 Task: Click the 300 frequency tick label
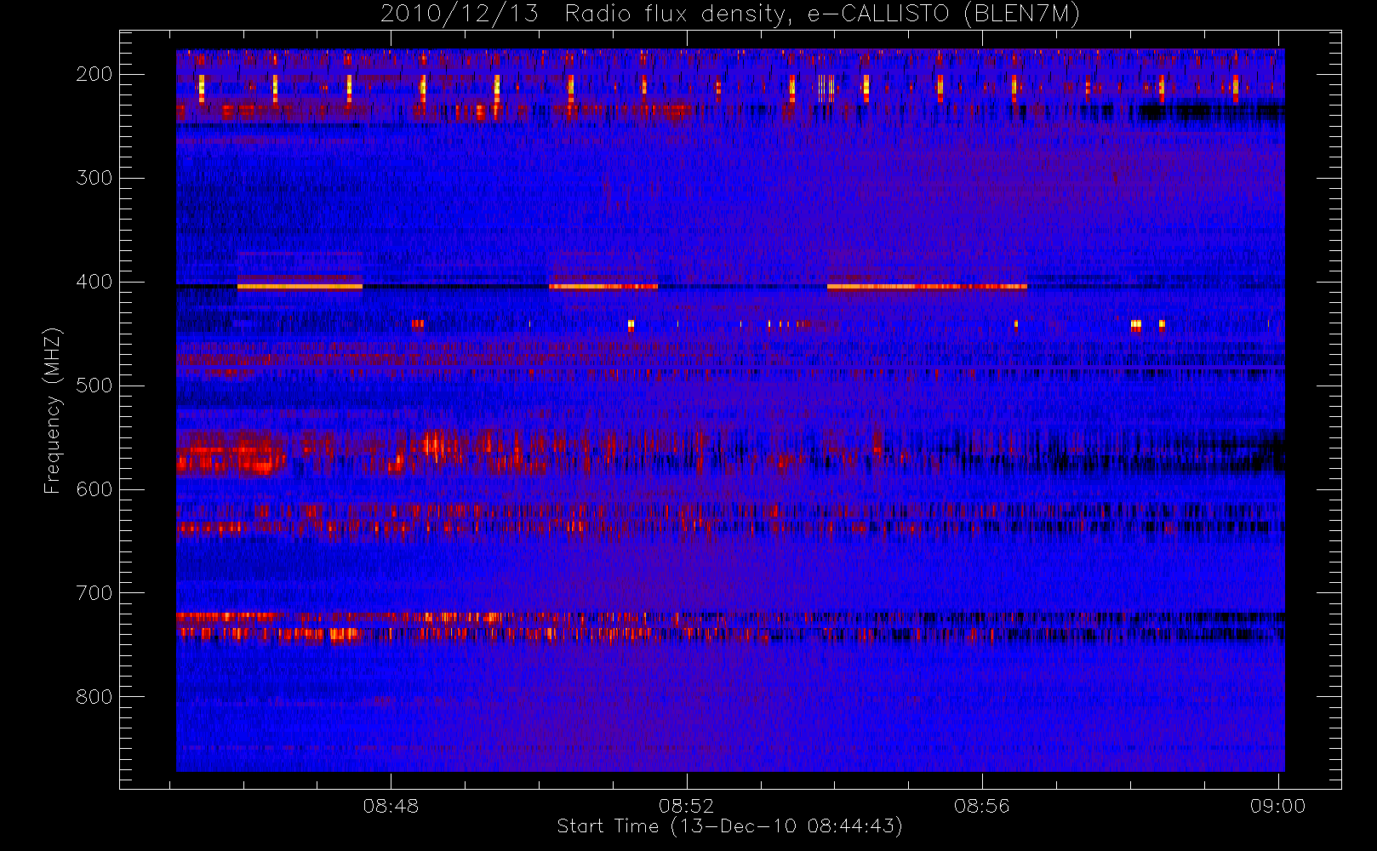94,178
